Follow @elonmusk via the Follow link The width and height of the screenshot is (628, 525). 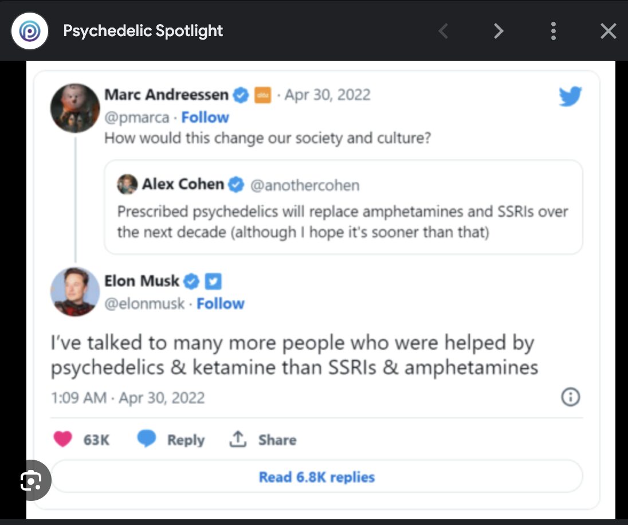coord(220,304)
